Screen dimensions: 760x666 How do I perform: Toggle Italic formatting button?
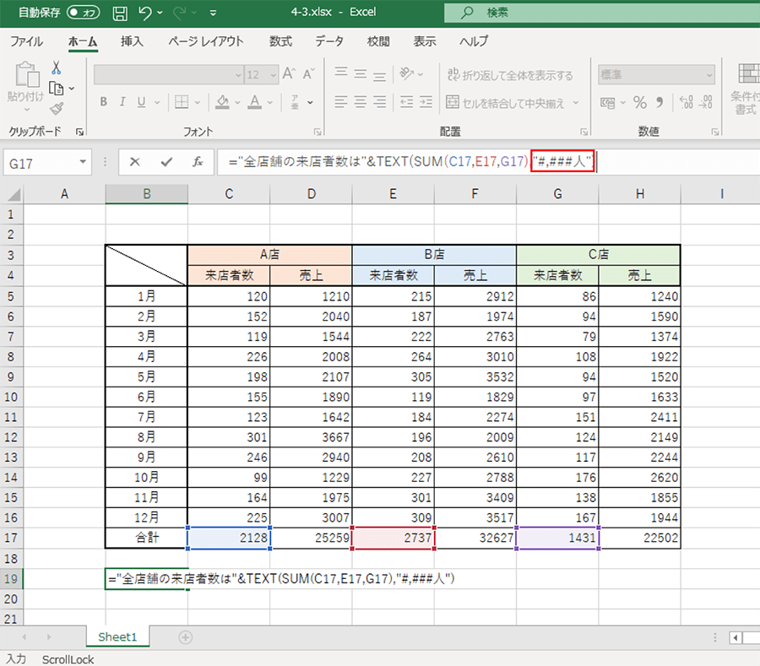tap(123, 102)
